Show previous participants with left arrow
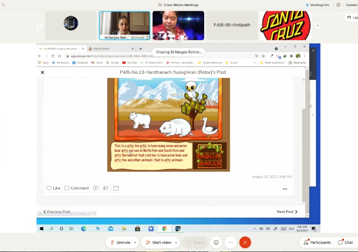358x252 pixels. [x=39, y=25]
